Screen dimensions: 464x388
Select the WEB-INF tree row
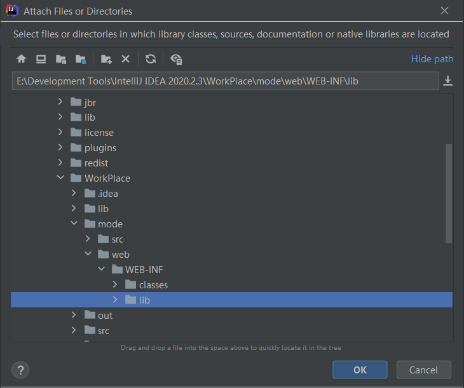pos(231,269)
